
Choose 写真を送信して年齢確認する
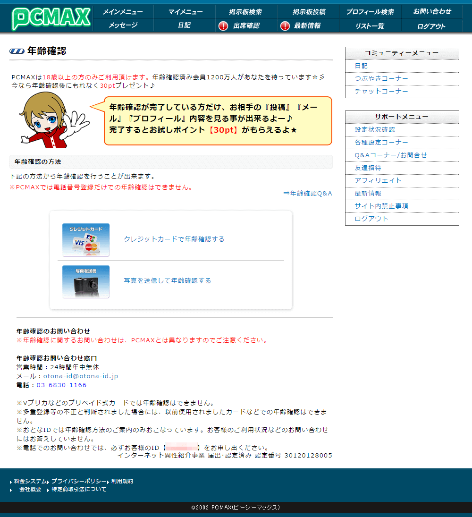point(168,280)
